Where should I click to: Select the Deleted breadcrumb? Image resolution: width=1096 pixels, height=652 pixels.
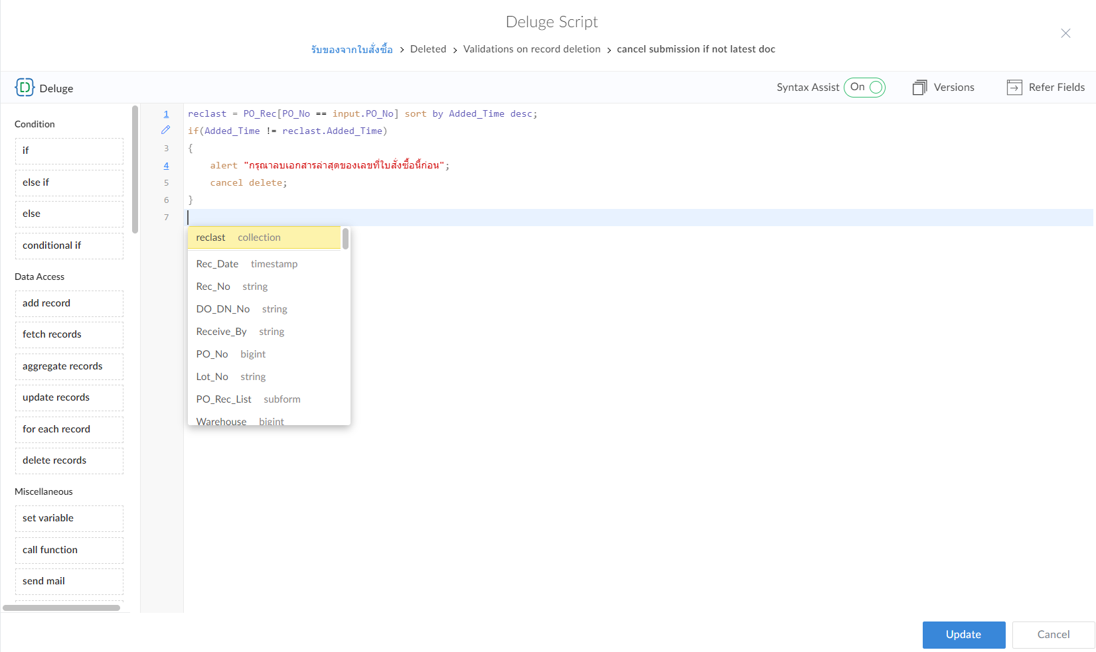pyautogui.click(x=428, y=49)
